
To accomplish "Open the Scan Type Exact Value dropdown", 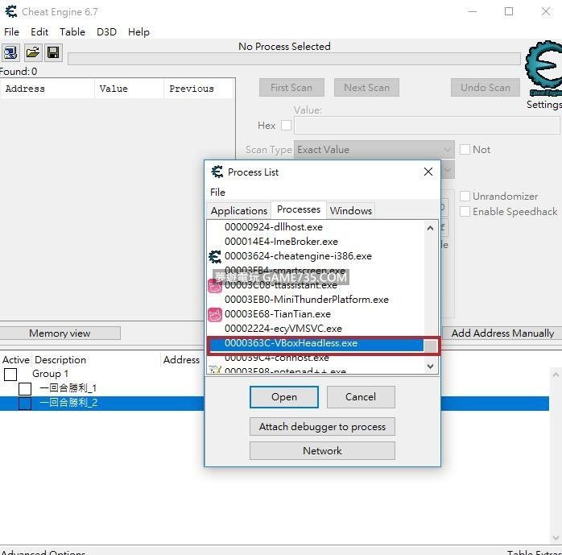I will point(374,150).
